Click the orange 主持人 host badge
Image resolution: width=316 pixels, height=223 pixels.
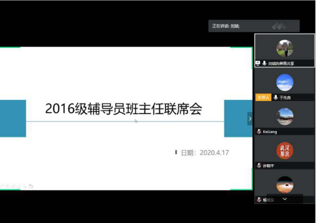pyautogui.click(x=263, y=97)
